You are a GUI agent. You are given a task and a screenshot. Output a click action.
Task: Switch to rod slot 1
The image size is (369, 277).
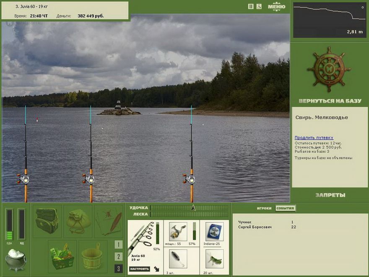(119, 245)
